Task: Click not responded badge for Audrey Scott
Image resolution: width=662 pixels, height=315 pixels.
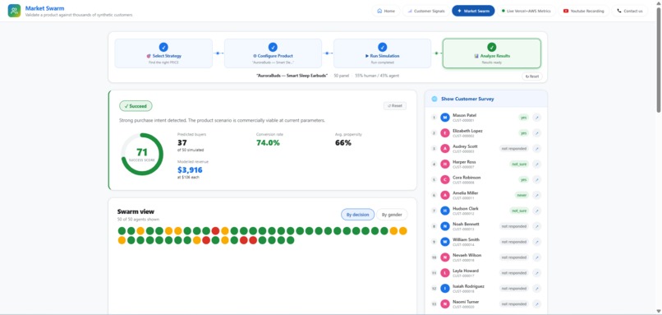Action: point(514,148)
